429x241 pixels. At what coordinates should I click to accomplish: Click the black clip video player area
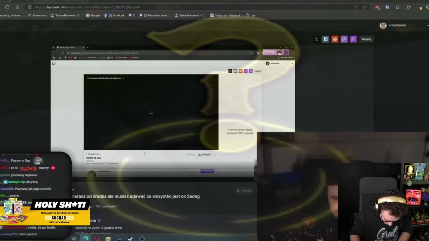click(x=151, y=112)
